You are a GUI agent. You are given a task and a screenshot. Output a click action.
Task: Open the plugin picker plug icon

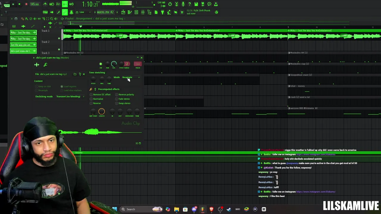(163, 12)
